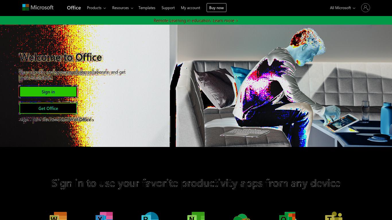Go to the Office home link
392x220 pixels.
[74, 8]
